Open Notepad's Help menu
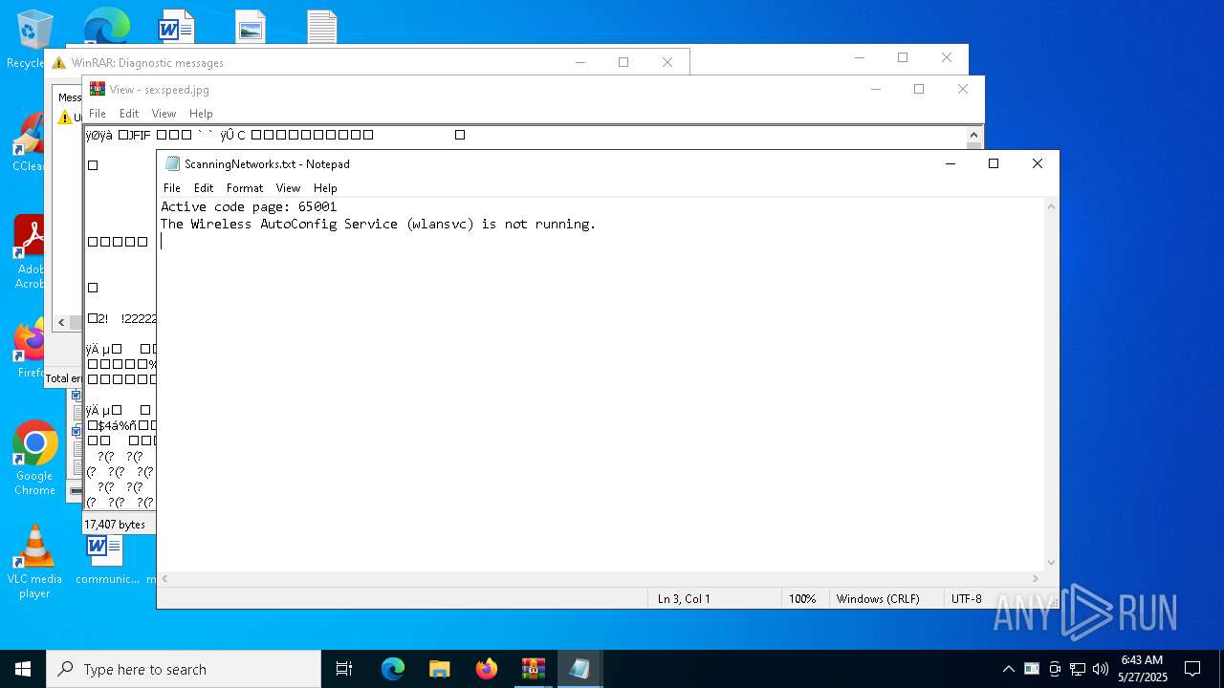Screen dimensions: 1224x688 (x=325, y=188)
